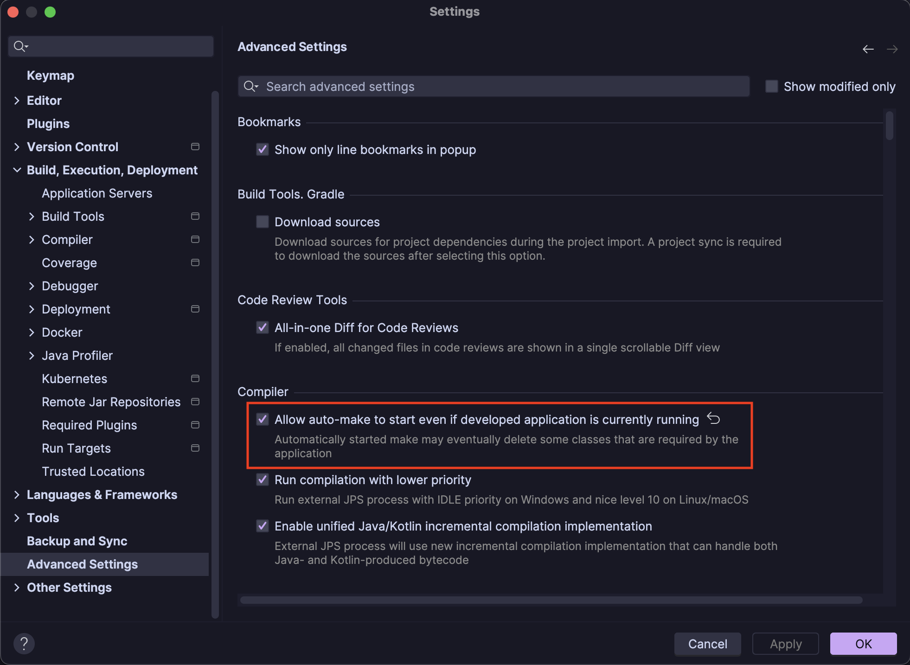The width and height of the screenshot is (910, 665).
Task: Click the project-level icon beside Run Targets
Action: pyautogui.click(x=195, y=448)
